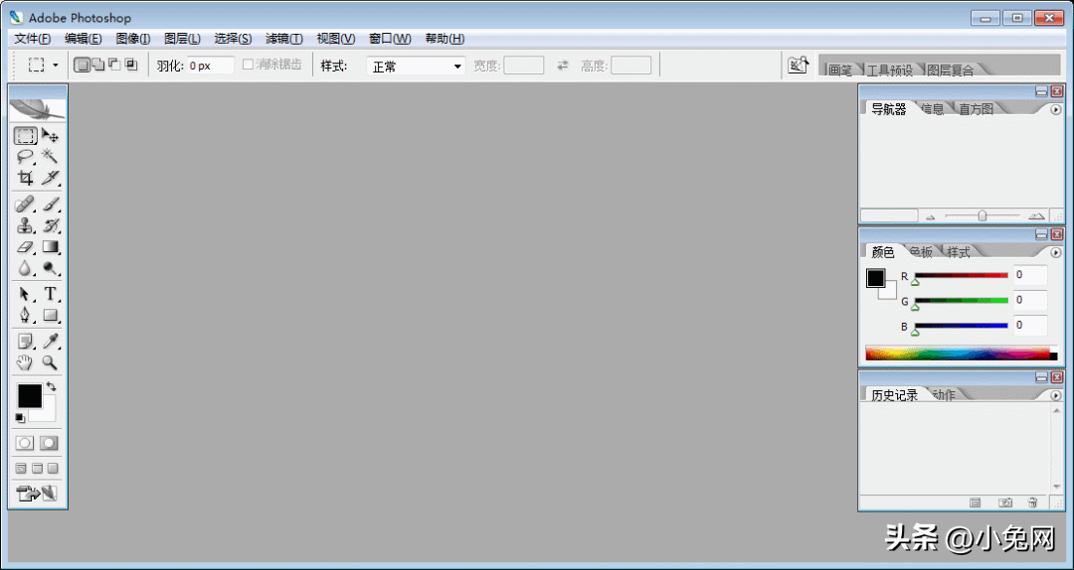Select the Lasso tool
Viewport: 1074px width, 570px height.
tap(25, 157)
